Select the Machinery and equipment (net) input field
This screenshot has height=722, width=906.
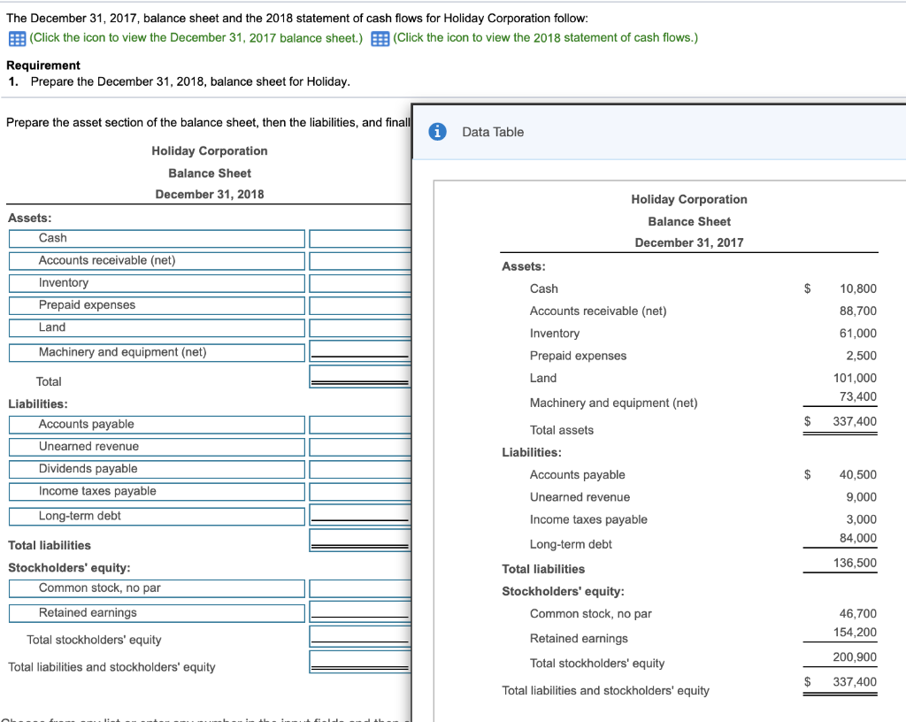point(360,349)
